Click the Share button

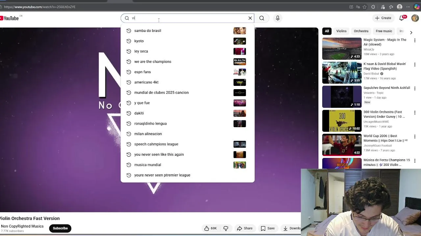pyautogui.click(x=245, y=228)
